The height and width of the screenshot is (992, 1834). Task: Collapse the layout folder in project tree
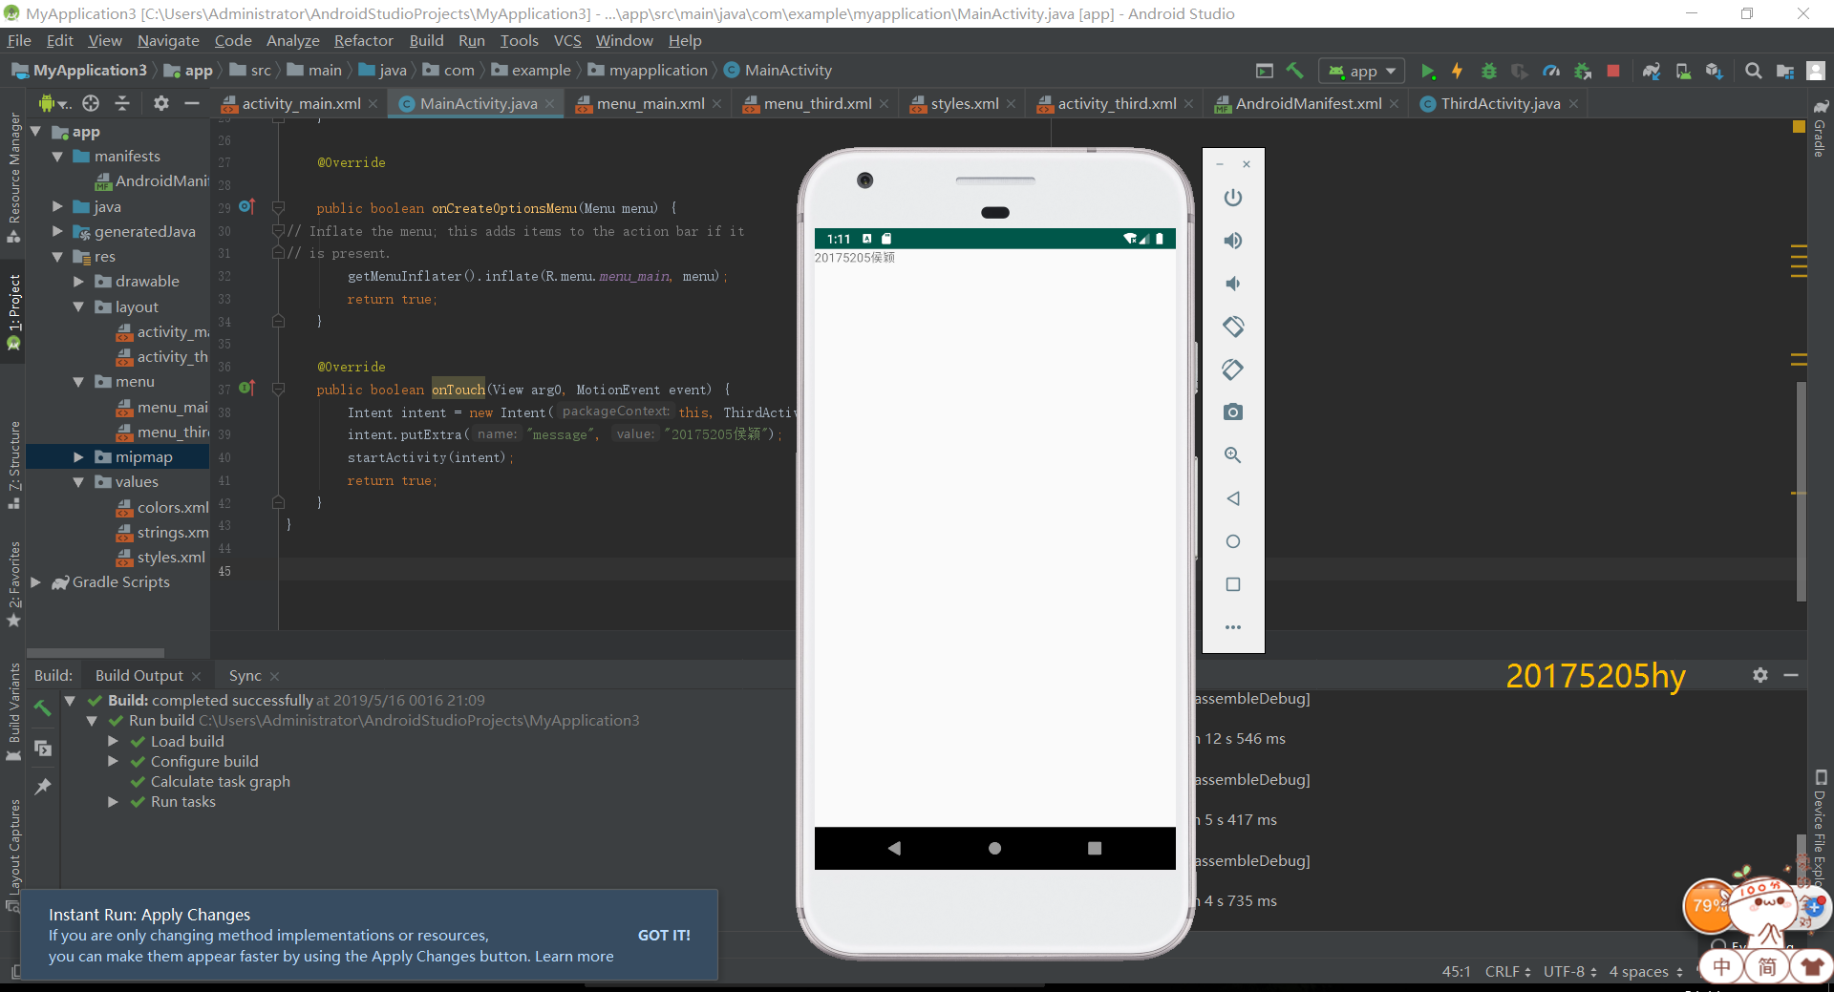pyautogui.click(x=79, y=307)
